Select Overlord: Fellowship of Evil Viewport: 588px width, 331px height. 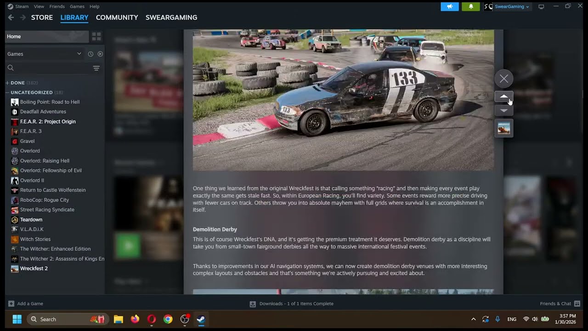[51, 170]
